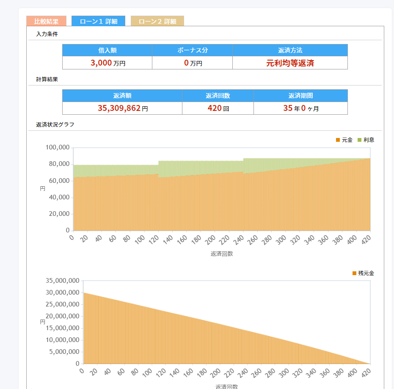The image size is (394, 389).
Task: Click the ボーナス分 column header
Action: [x=193, y=50]
